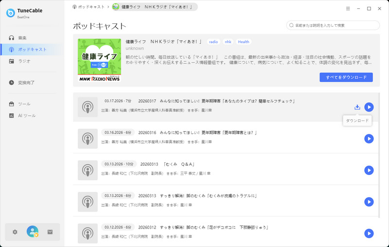Click the radio icon beside ラジオ
Viewport: 389px width, 247px height.
[x=11, y=61]
